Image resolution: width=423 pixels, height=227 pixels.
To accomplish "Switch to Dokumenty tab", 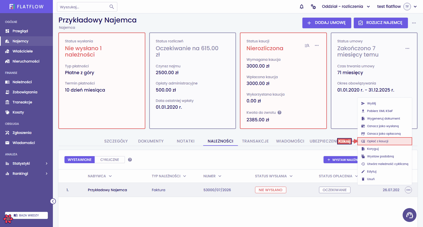I will coord(151,141).
